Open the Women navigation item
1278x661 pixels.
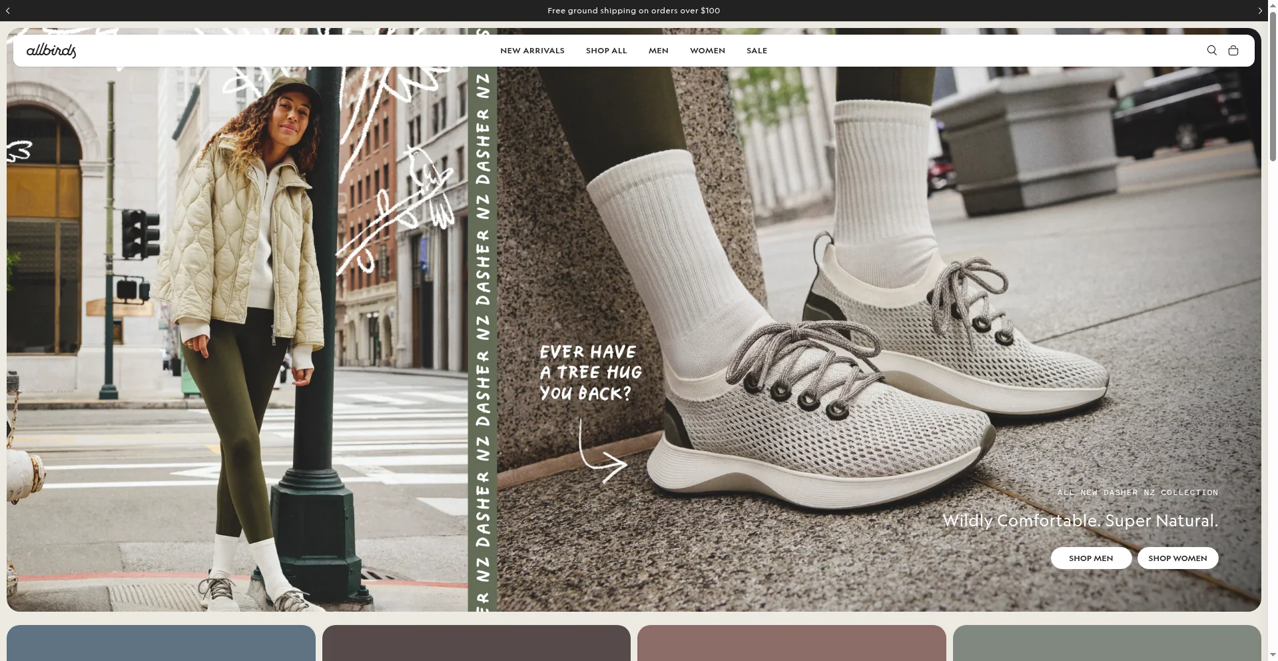coord(707,51)
